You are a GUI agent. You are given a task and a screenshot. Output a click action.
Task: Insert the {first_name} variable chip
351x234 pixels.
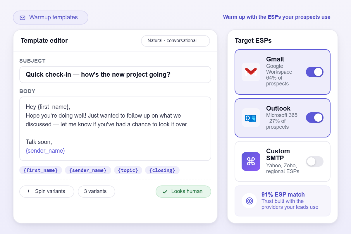pos(41,170)
